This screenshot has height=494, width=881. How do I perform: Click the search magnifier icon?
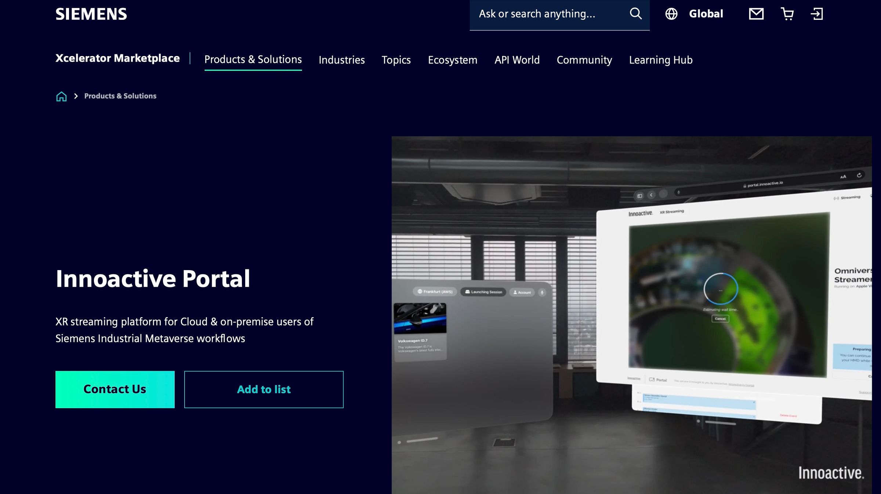(635, 14)
